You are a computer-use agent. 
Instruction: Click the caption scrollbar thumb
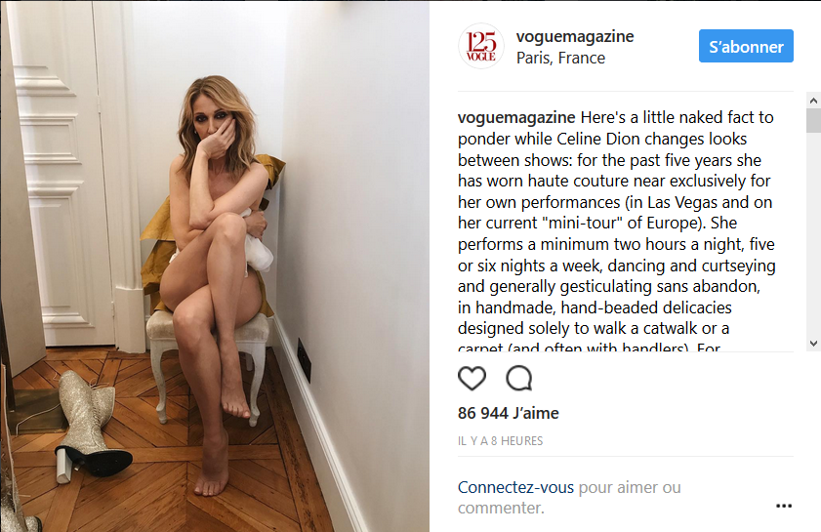813,120
